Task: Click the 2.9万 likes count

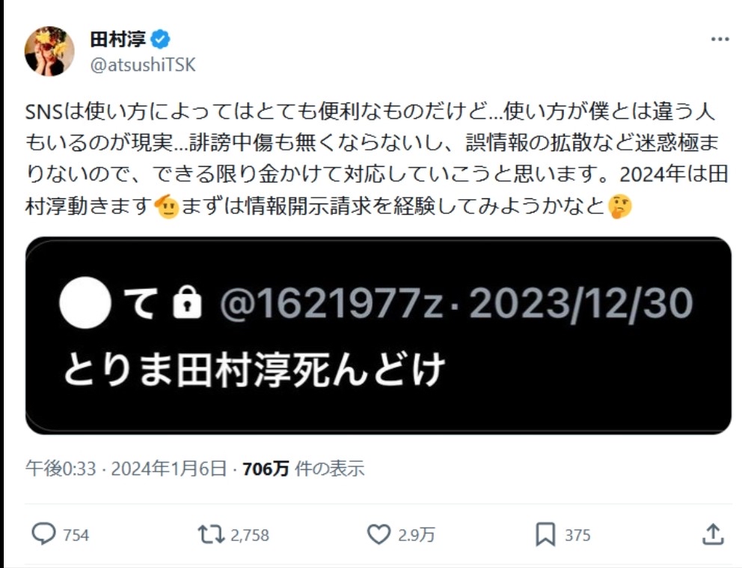Action: [x=417, y=535]
